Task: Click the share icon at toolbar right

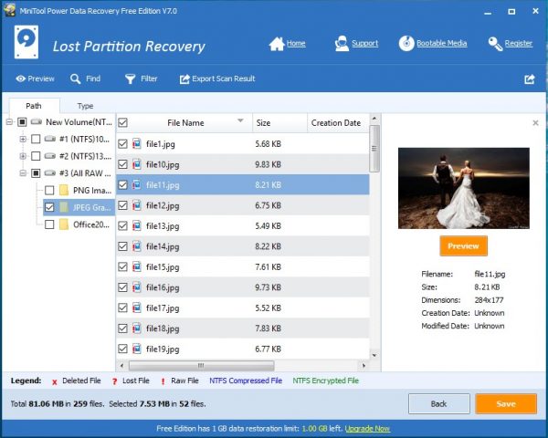Action: (x=530, y=79)
